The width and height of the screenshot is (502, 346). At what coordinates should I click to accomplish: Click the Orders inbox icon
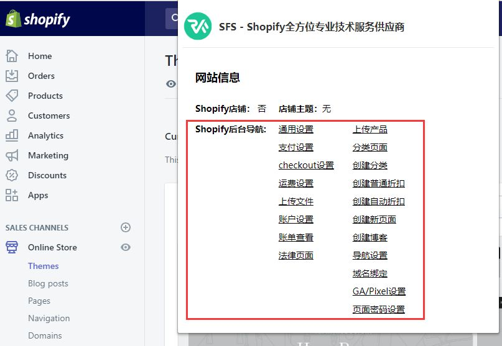(x=12, y=76)
